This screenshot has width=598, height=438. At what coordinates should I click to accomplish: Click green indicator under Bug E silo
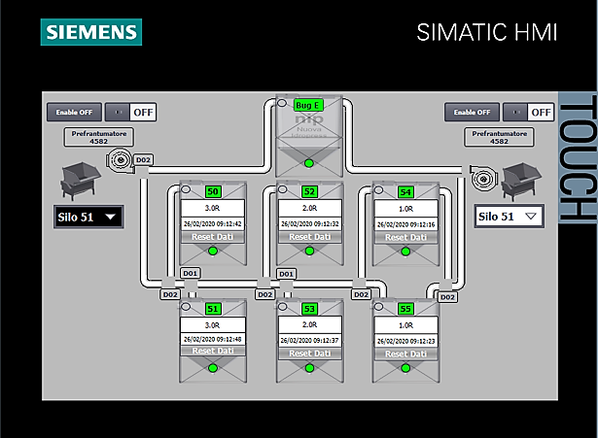309,163
